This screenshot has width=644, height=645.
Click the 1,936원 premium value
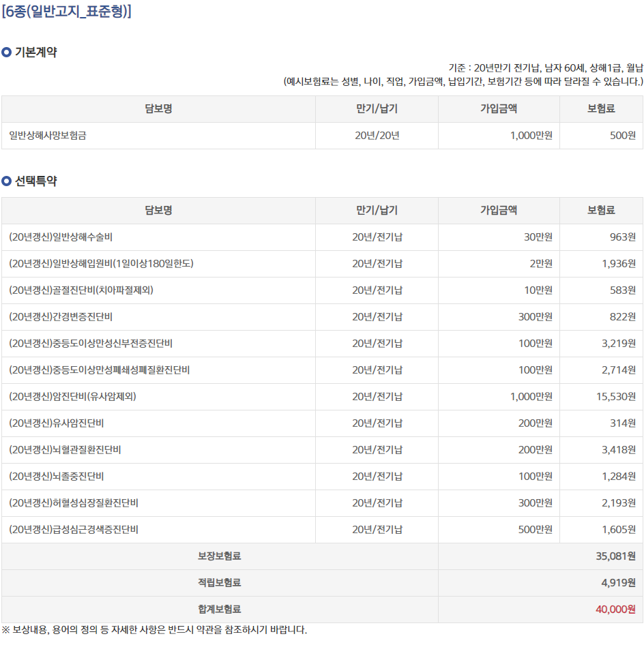(x=619, y=263)
